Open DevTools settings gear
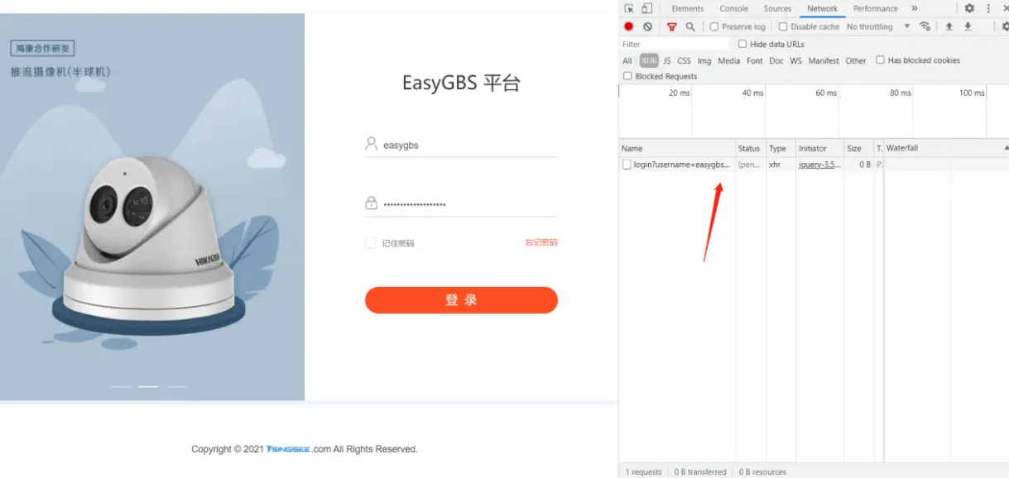Viewport: 1009px width, 478px height. tap(969, 8)
